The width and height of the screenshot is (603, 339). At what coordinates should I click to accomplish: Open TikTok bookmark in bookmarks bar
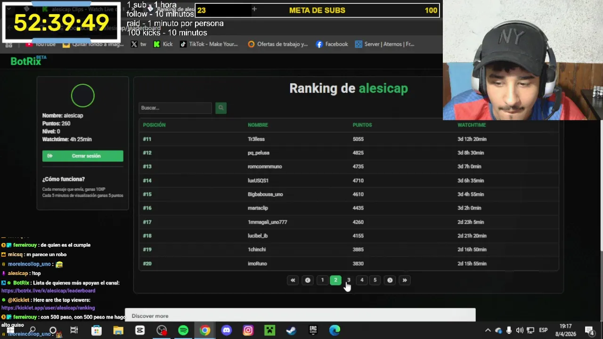click(x=209, y=44)
